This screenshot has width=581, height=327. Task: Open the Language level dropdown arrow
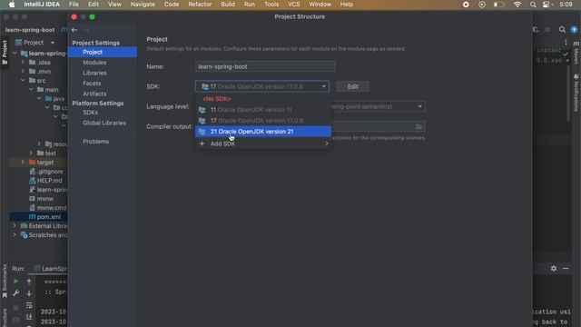(419, 106)
